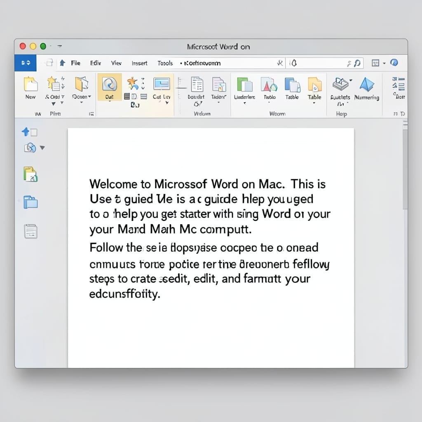
Task: Click the blue up-arrow icon in left sidebar
Action: [x=26, y=131]
